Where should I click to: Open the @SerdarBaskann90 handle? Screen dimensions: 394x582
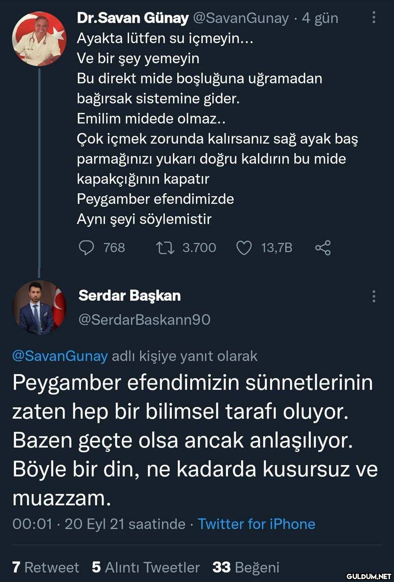pyautogui.click(x=144, y=320)
